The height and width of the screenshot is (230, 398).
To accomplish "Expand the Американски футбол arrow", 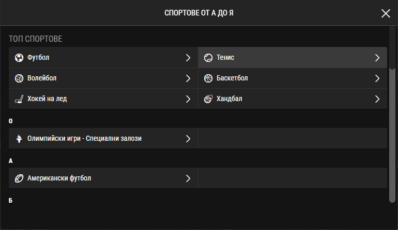I will coord(188,178).
